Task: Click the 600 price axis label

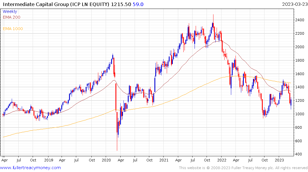Action: tap(299, 141)
